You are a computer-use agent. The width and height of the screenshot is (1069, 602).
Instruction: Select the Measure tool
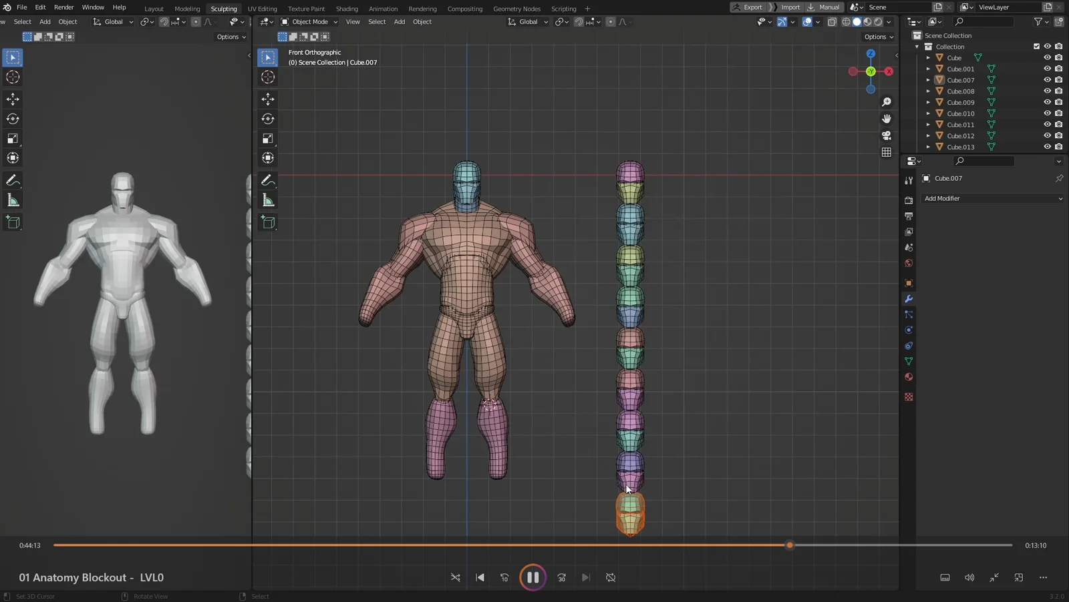point(268,199)
